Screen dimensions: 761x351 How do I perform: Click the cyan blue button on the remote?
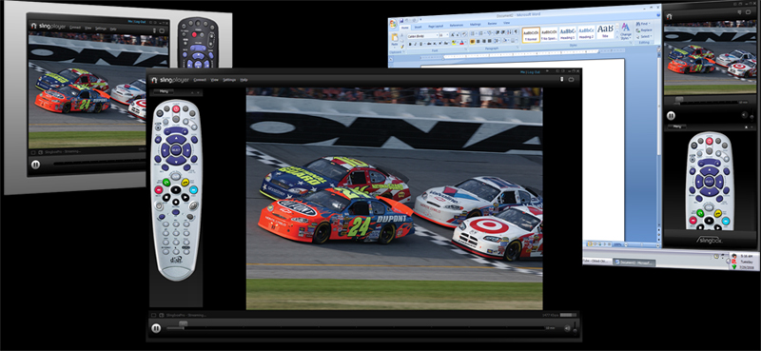[x=194, y=190]
